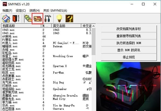Click the Wrecking Crew English name cell
This screenshot has width=161, height=111.
coord(63,56)
